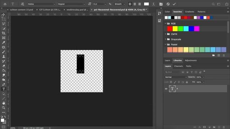Image resolution: width=230 pixels, height=129 pixels.
Task: Click the Home icon in options bar
Action: (5, 4)
